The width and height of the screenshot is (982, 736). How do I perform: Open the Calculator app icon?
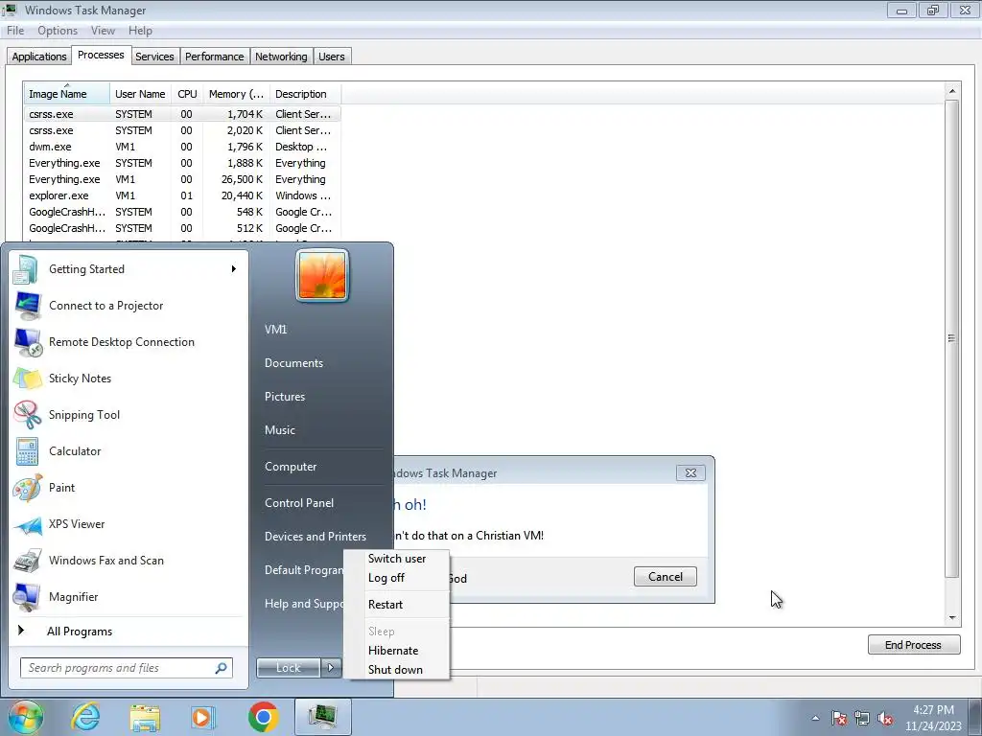tap(27, 451)
